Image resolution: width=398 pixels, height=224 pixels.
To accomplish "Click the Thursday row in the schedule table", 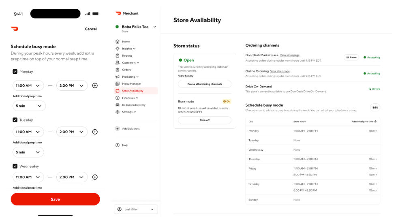I will (313, 159).
